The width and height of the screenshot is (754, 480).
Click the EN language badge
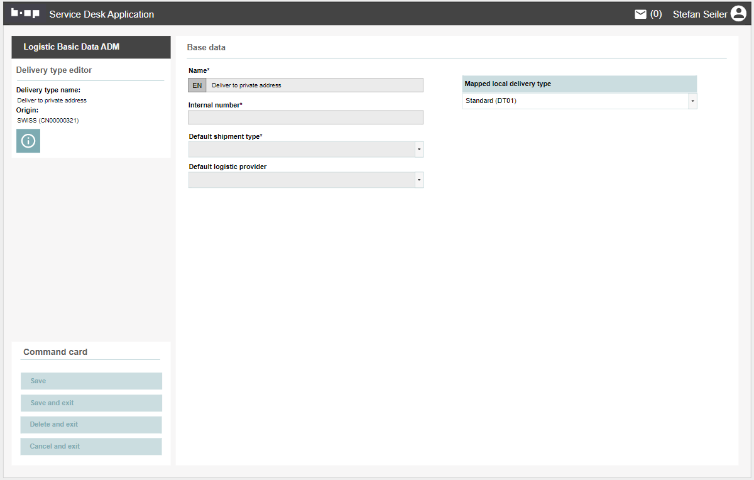(x=197, y=85)
